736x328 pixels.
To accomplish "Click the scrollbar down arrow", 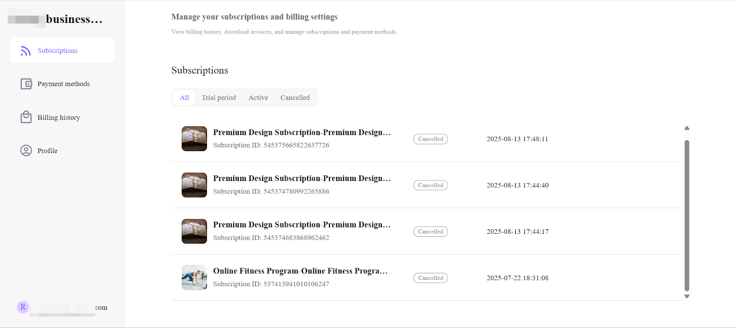I will (687, 296).
